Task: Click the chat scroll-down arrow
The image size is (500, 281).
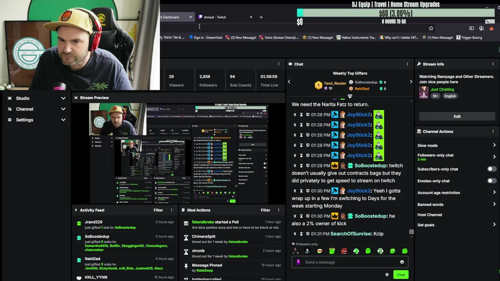Action: (x=411, y=237)
